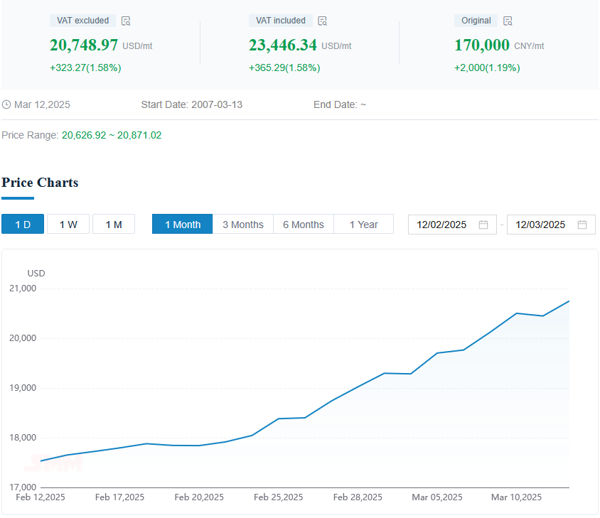Image resolution: width=600 pixels, height=518 pixels.
Task: Click the VAT included label
Action: (281, 21)
